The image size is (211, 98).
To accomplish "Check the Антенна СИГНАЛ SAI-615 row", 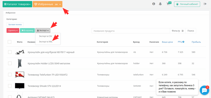I will 10,97.
